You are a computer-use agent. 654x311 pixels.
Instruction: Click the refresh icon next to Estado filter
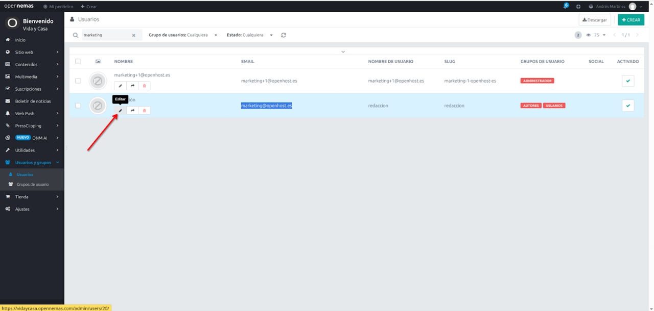pyautogui.click(x=284, y=35)
